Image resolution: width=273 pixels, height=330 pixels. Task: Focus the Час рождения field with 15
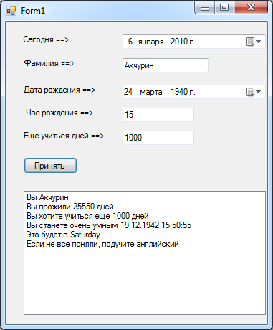click(x=158, y=115)
